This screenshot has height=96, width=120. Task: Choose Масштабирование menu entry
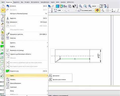tap(27, 83)
